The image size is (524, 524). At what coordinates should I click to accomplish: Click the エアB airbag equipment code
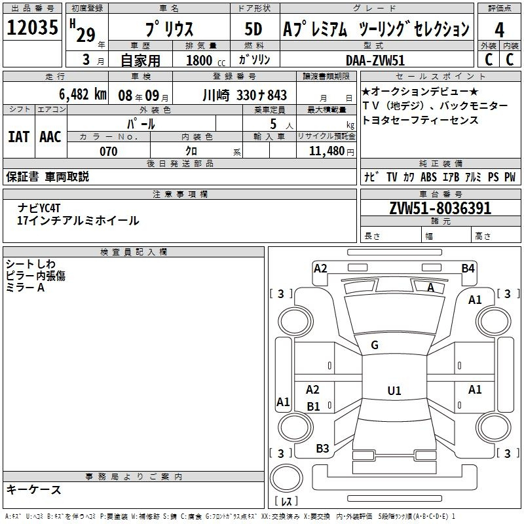[x=451, y=177]
